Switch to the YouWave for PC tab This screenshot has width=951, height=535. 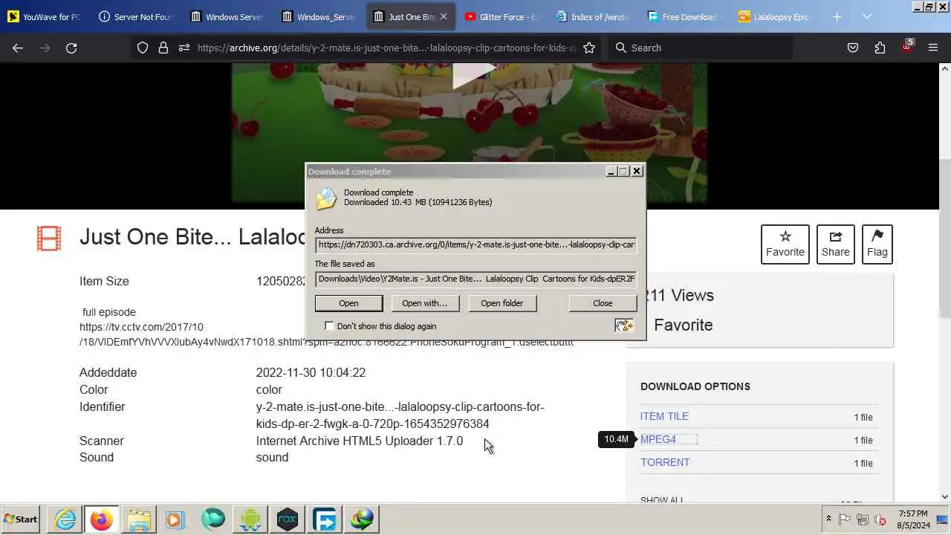coord(45,16)
